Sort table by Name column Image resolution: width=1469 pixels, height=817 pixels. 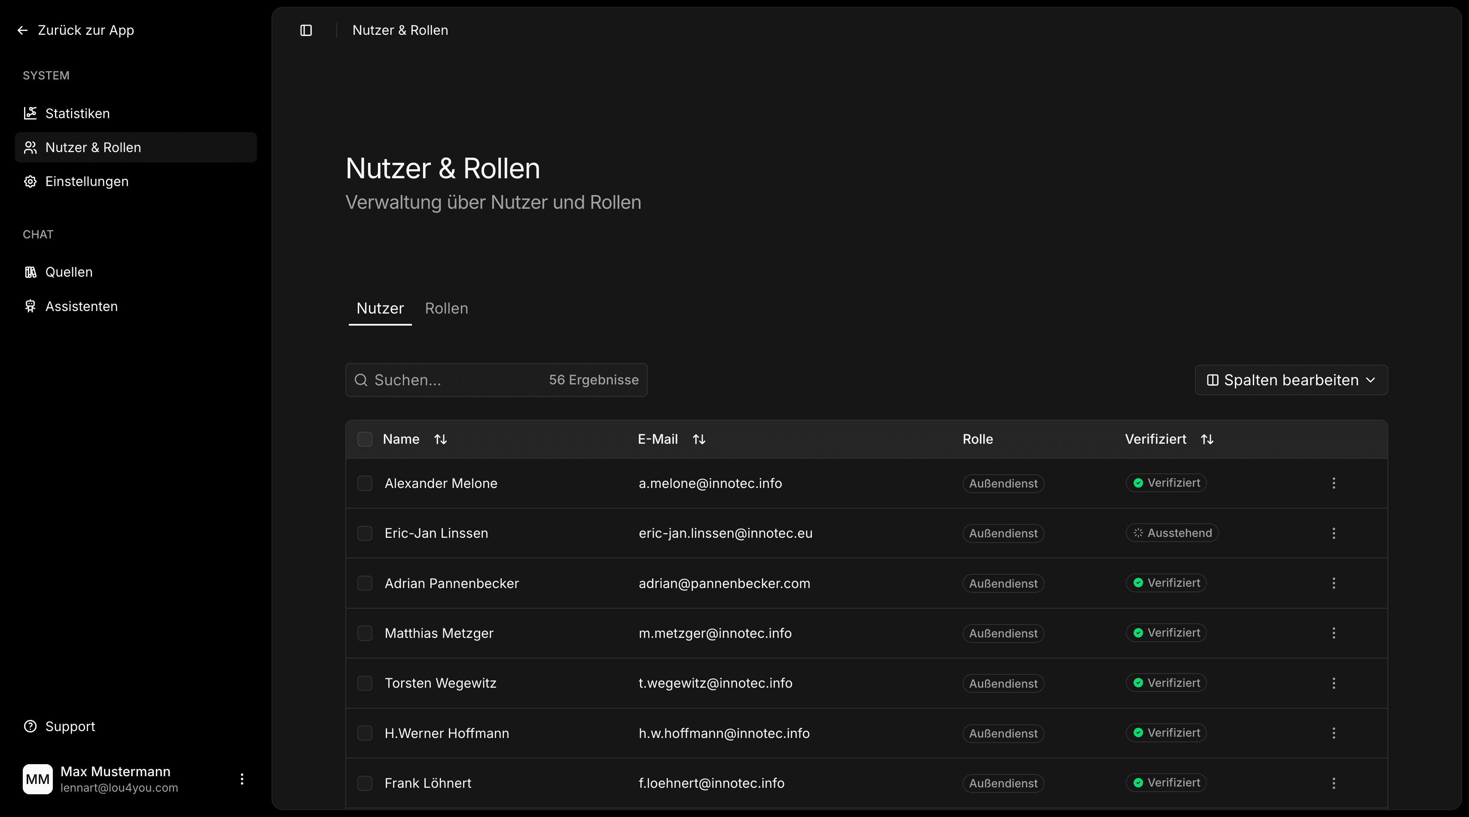[440, 439]
